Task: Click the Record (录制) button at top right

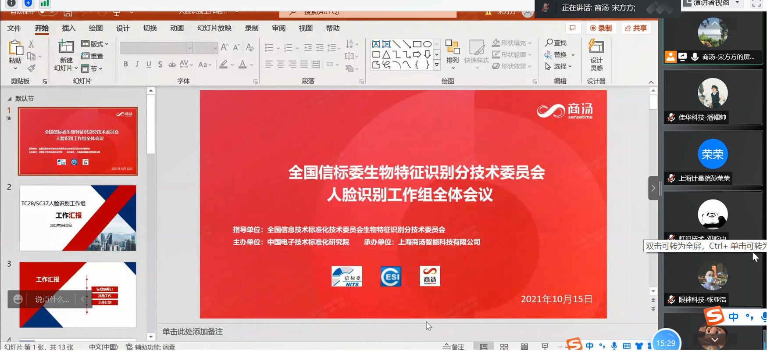Action: point(601,28)
